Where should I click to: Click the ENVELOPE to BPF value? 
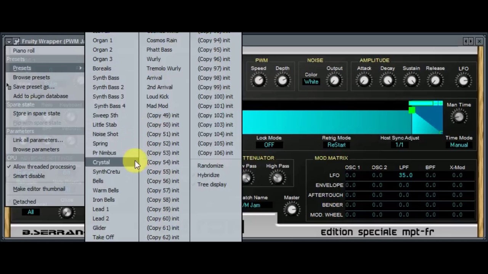430,185
